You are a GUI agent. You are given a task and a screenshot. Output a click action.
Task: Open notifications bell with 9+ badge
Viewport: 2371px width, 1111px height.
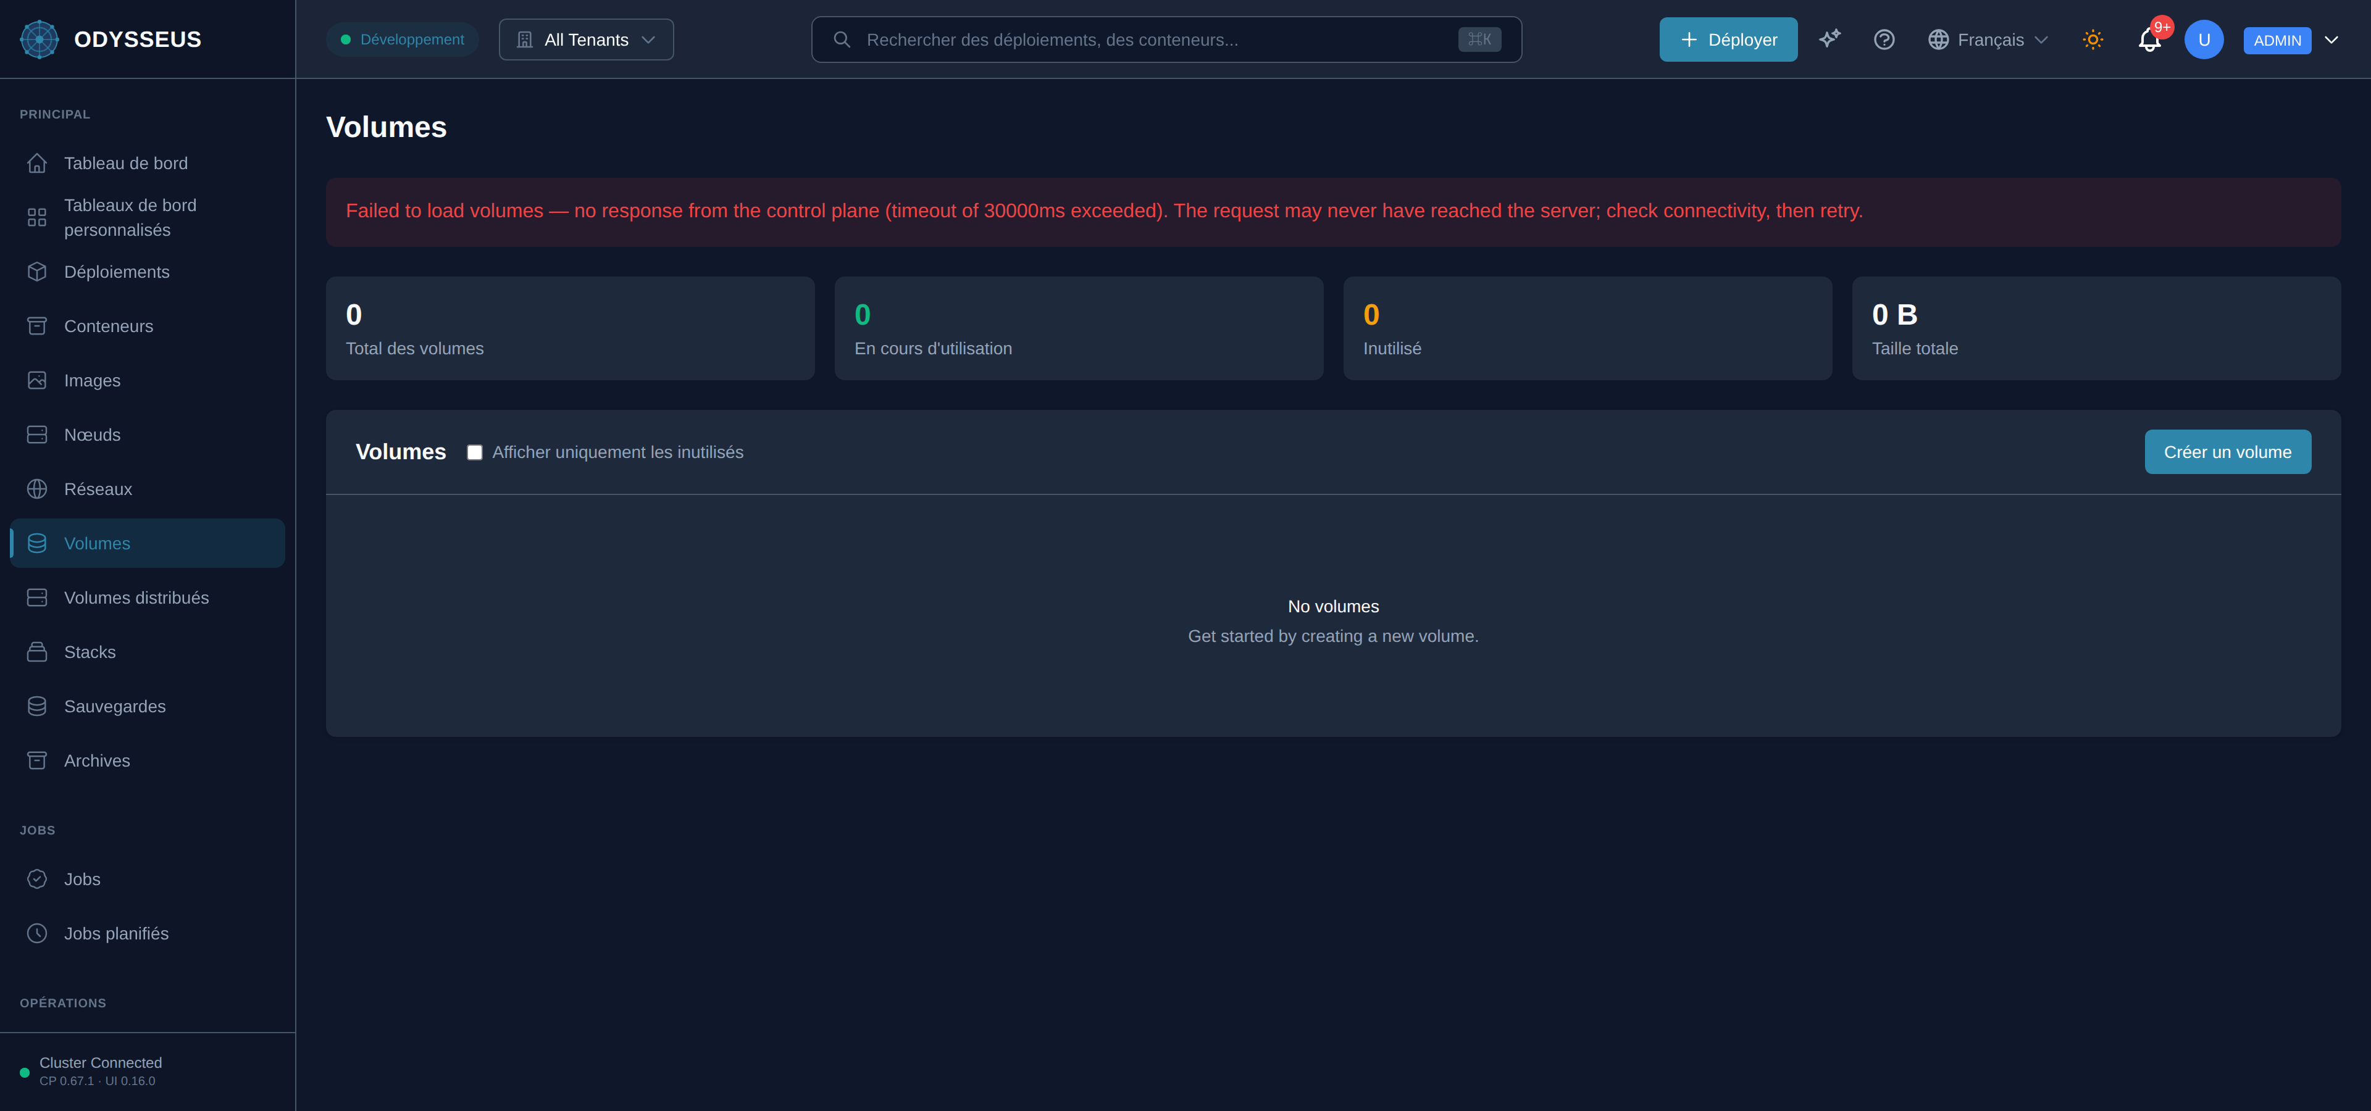(2149, 40)
